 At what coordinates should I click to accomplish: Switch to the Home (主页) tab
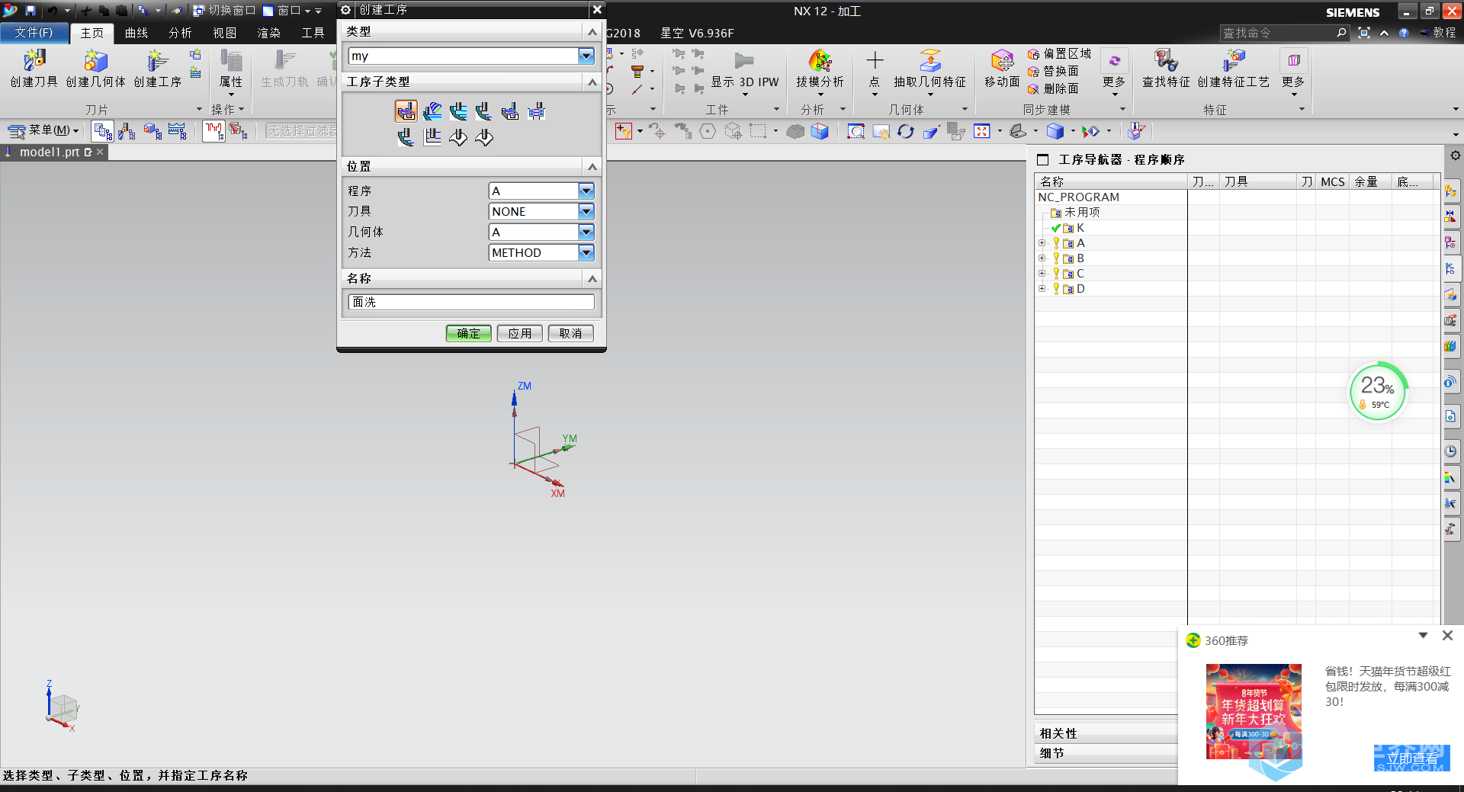click(91, 33)
